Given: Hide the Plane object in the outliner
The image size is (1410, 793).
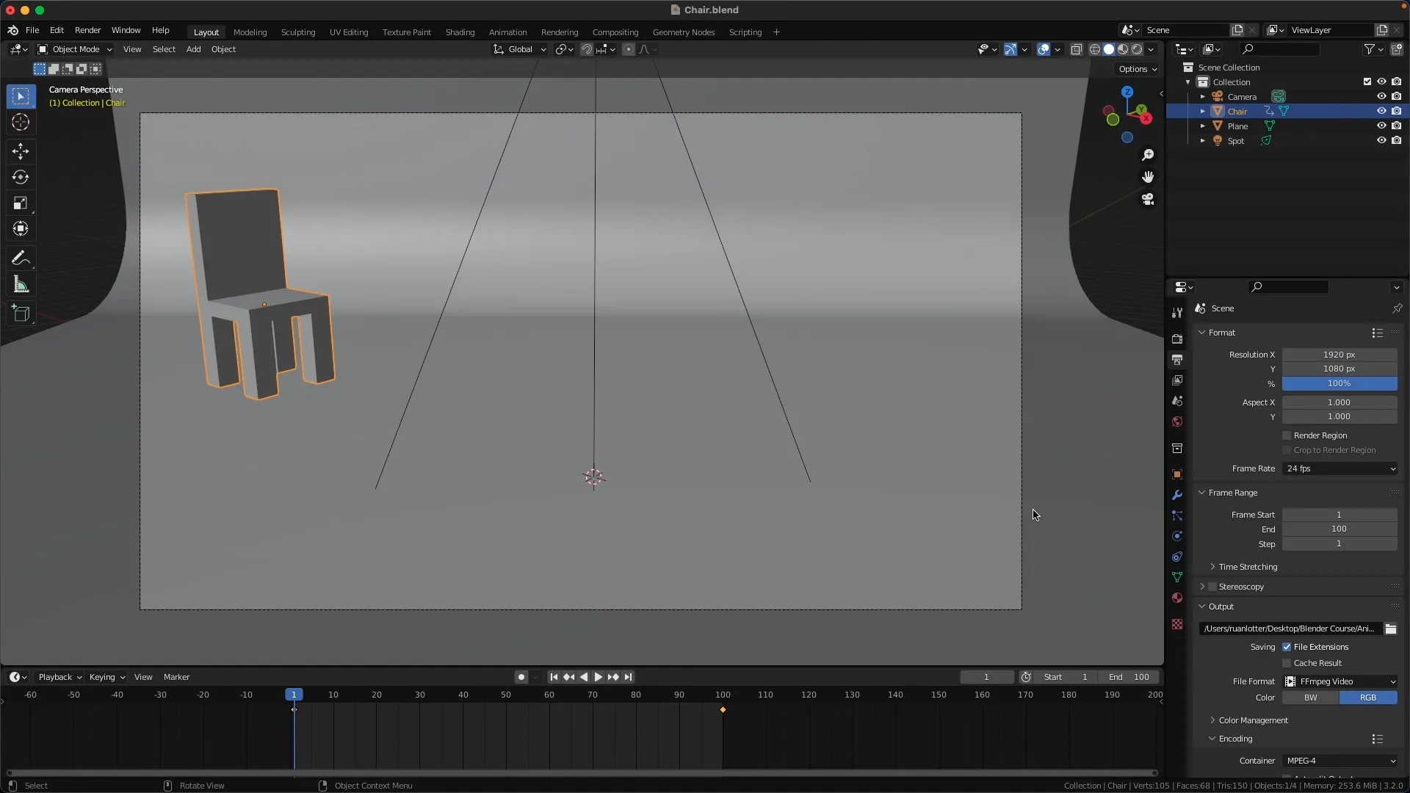Looking at the screenshot, I should coord(1381,126).
